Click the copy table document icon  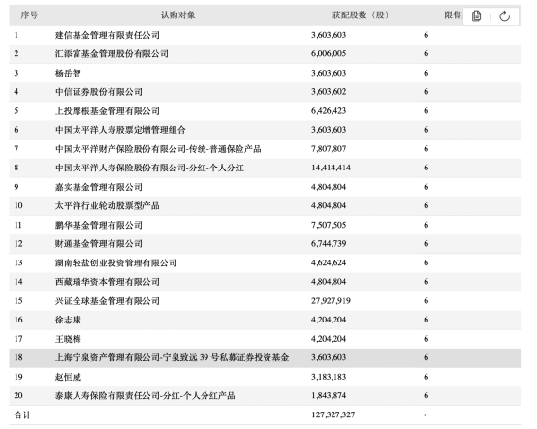click(x=476, y=16)
